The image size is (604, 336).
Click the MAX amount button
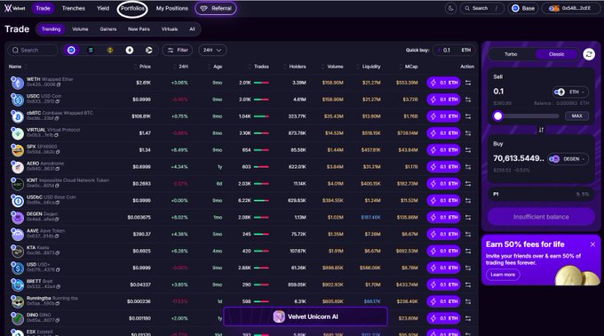576,116
